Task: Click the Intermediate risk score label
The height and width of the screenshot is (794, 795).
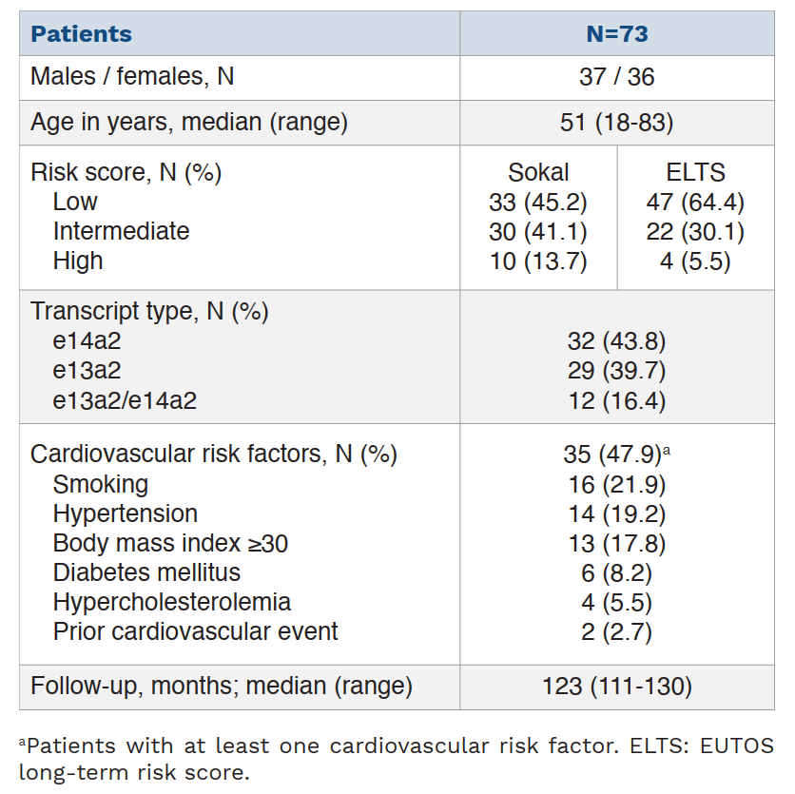Action: click(x=121, y=231)
